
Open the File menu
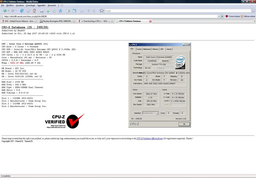point(3,5)
